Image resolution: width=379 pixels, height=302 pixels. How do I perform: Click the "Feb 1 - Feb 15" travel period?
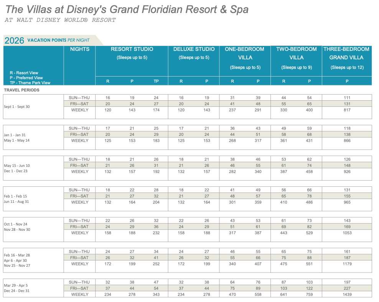click(15, 196)
